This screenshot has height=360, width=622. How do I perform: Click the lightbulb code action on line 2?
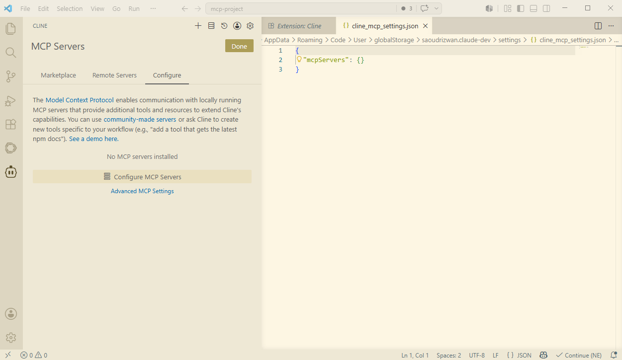tap(299, 60)
